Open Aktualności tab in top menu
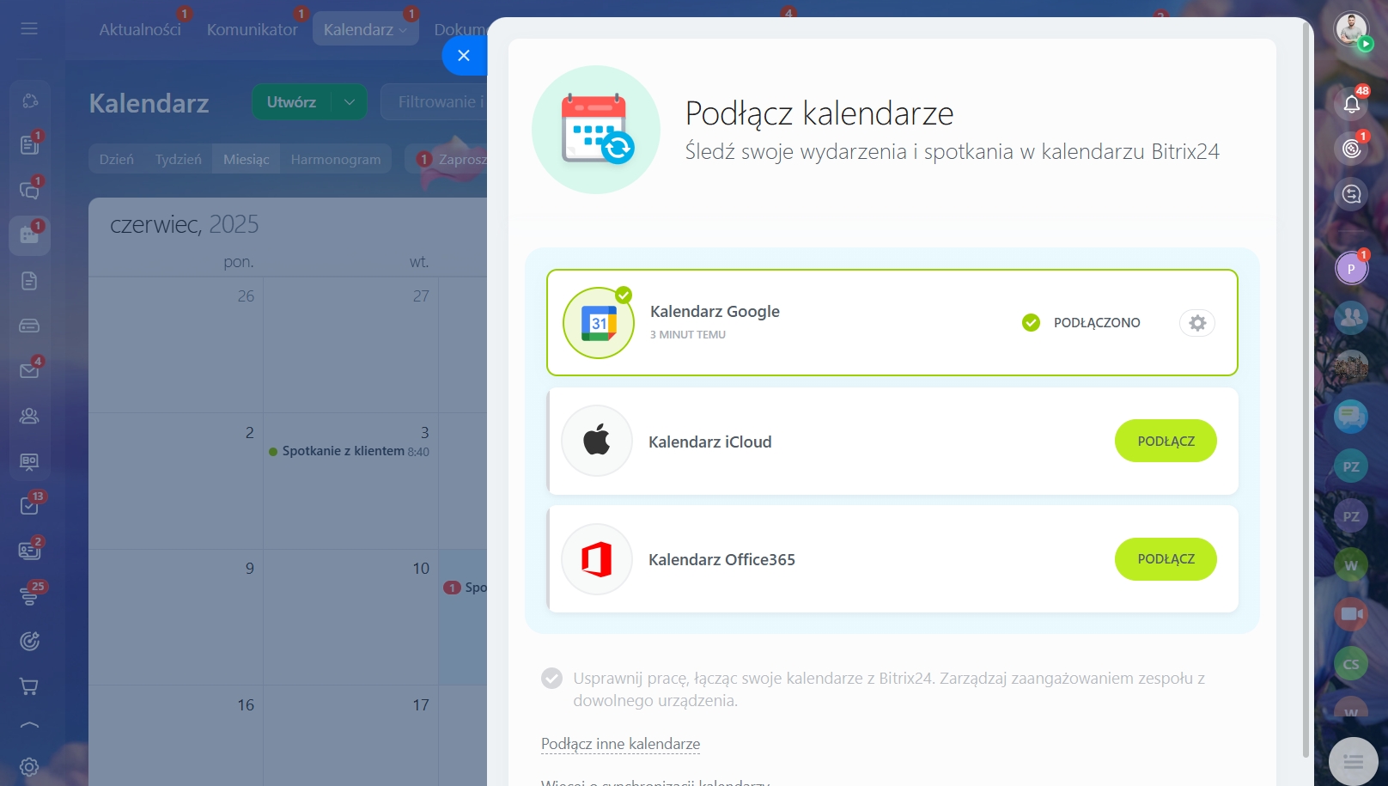Viewport: 1388px width, 786px height. point(140,29)
